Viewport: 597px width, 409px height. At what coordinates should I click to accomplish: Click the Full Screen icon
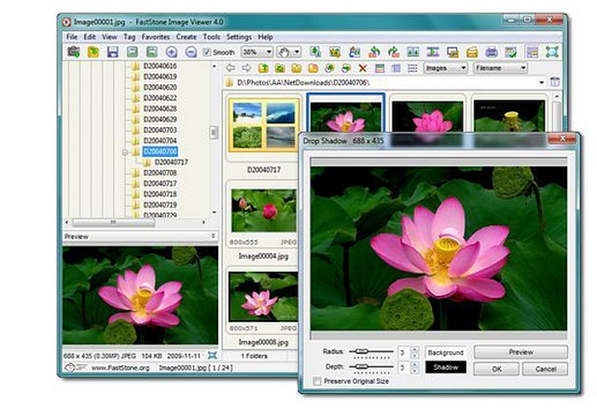551,52
